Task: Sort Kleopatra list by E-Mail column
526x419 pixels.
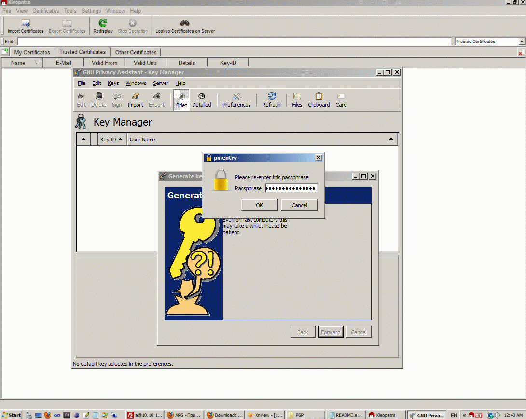Action: [x=63, y=63]
